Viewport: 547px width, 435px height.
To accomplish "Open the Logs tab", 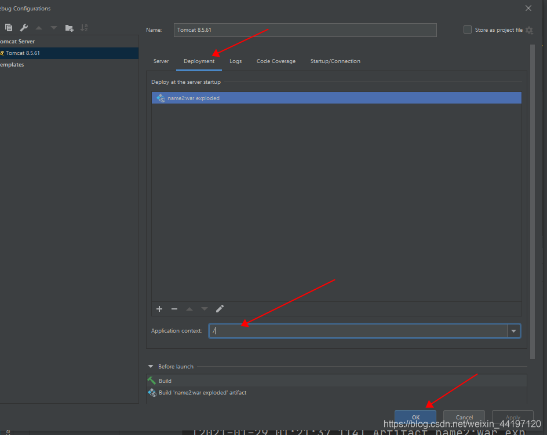I will point(235,61).
